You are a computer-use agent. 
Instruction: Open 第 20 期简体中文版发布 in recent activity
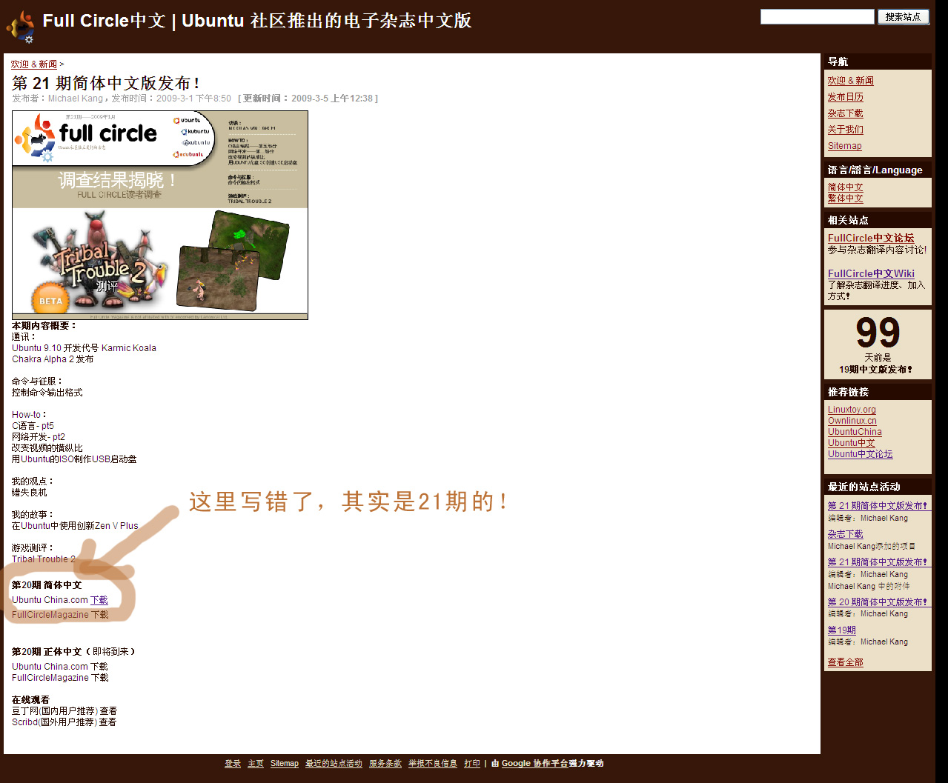[878, 602]
